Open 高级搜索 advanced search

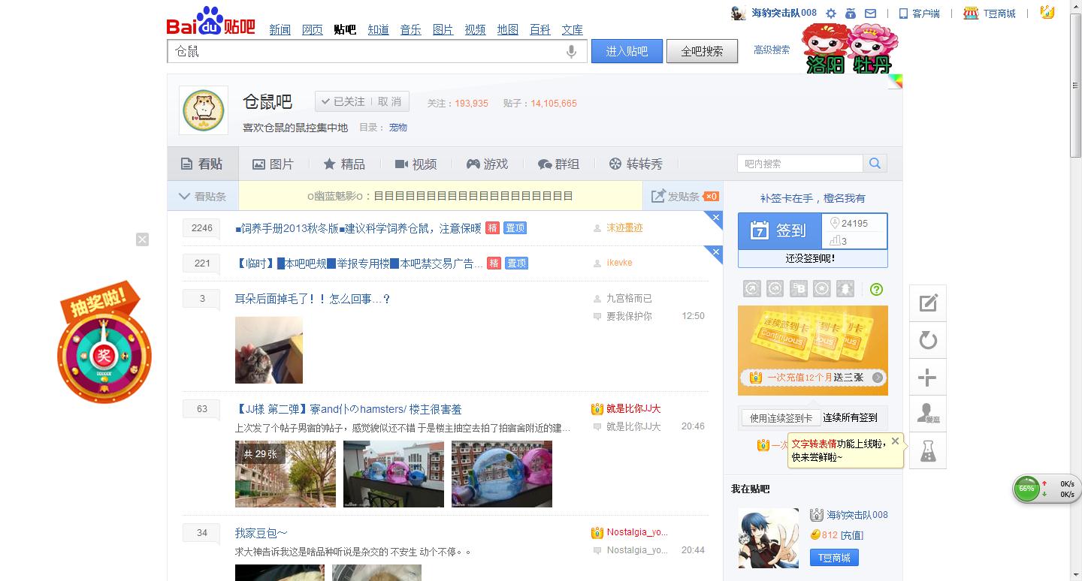(x=771, y=50)
